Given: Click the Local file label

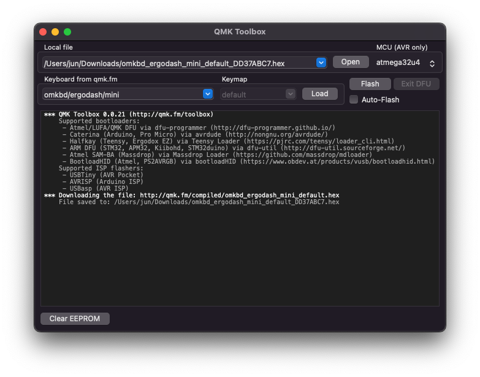Looking at the screenshot, I should click(58, 47).
